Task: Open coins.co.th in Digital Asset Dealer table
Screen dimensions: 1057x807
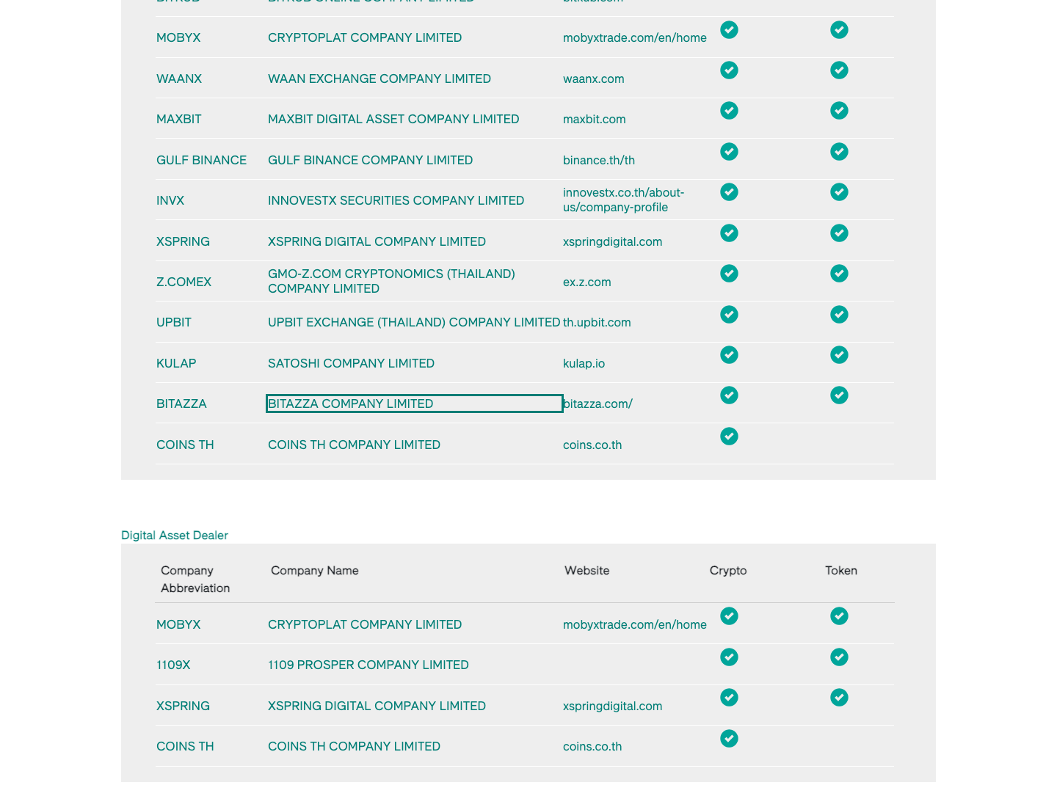Action: tap(592, 746)
